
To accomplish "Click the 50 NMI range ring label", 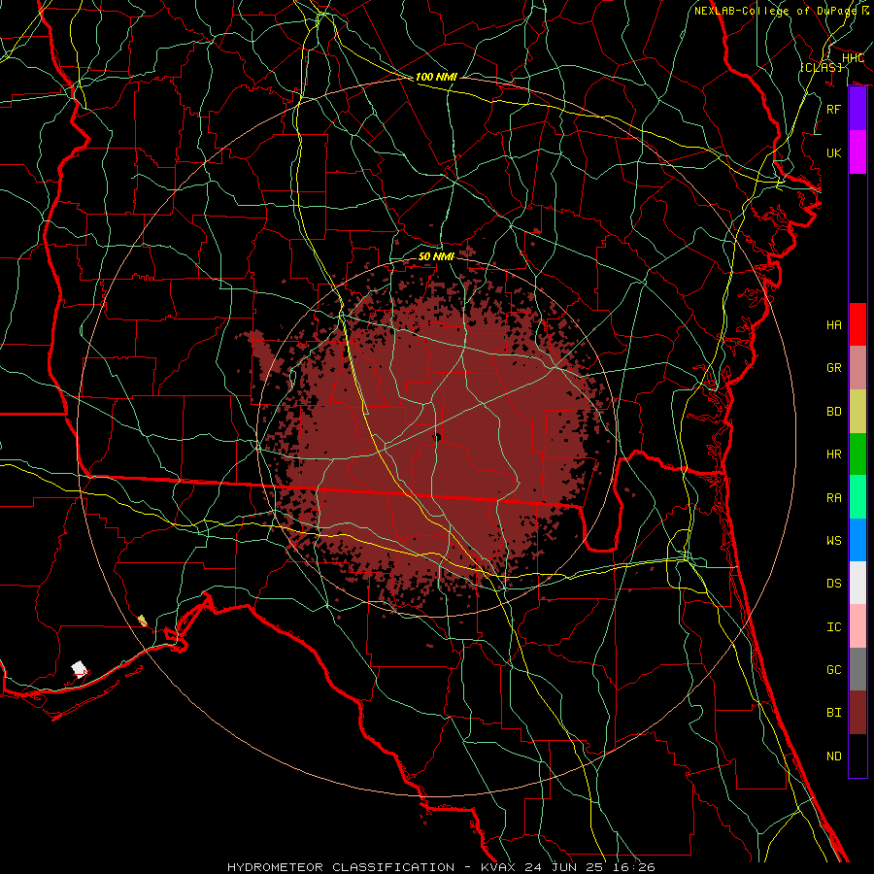I will pos(436,256).
